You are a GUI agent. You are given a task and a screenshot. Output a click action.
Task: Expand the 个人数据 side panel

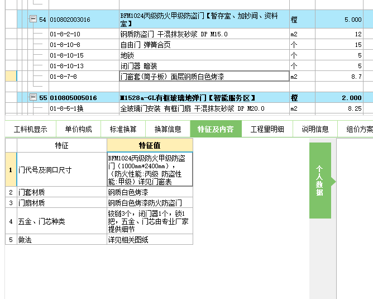click(x=320, y=181)
